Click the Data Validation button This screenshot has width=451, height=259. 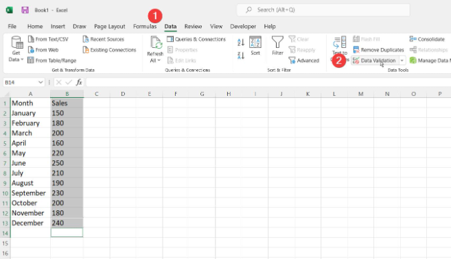coord(375,60)
